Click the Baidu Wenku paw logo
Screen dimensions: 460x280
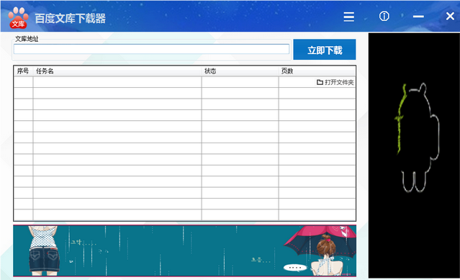[x=18, y=18]
